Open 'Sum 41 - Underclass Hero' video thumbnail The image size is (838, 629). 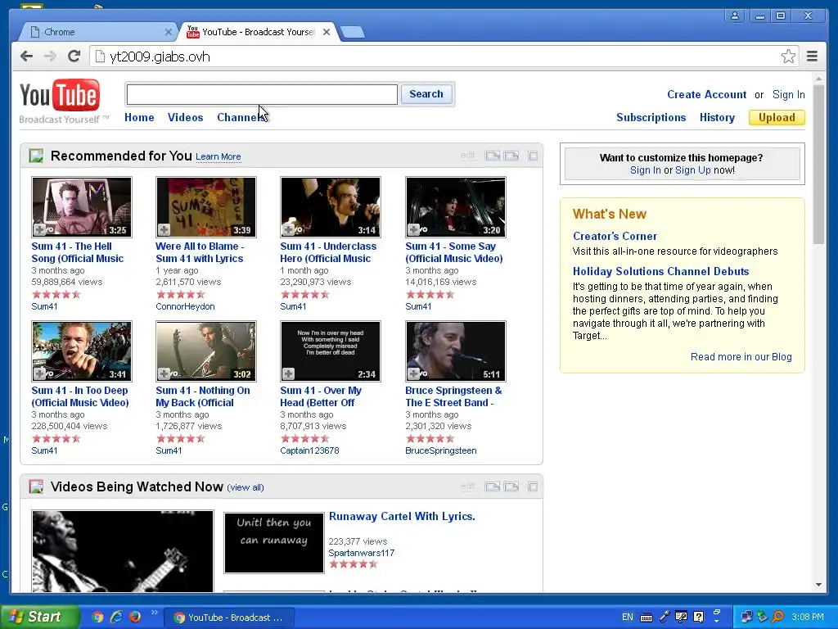[x=331, y=207]
